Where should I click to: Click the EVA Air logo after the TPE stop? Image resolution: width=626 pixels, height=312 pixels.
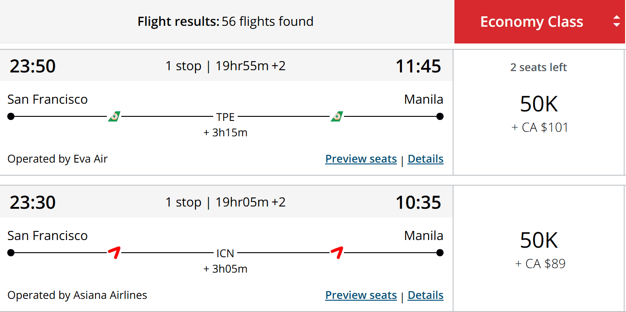coord(338,116)
